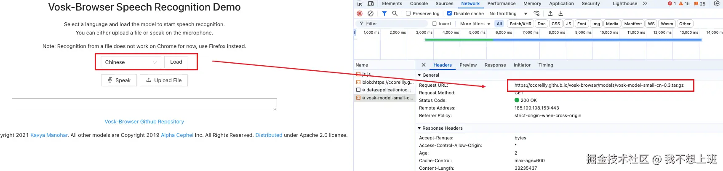Select the blob:https://ccoreilly.g... request row
The height and width of the screenshot is (171, 723).
click(x=385, y=82)
